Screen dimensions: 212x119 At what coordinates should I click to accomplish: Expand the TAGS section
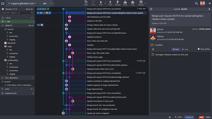[x=18, y=89]
